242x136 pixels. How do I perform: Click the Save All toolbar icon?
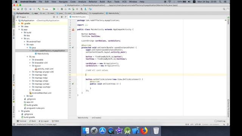tap(18, 9)
